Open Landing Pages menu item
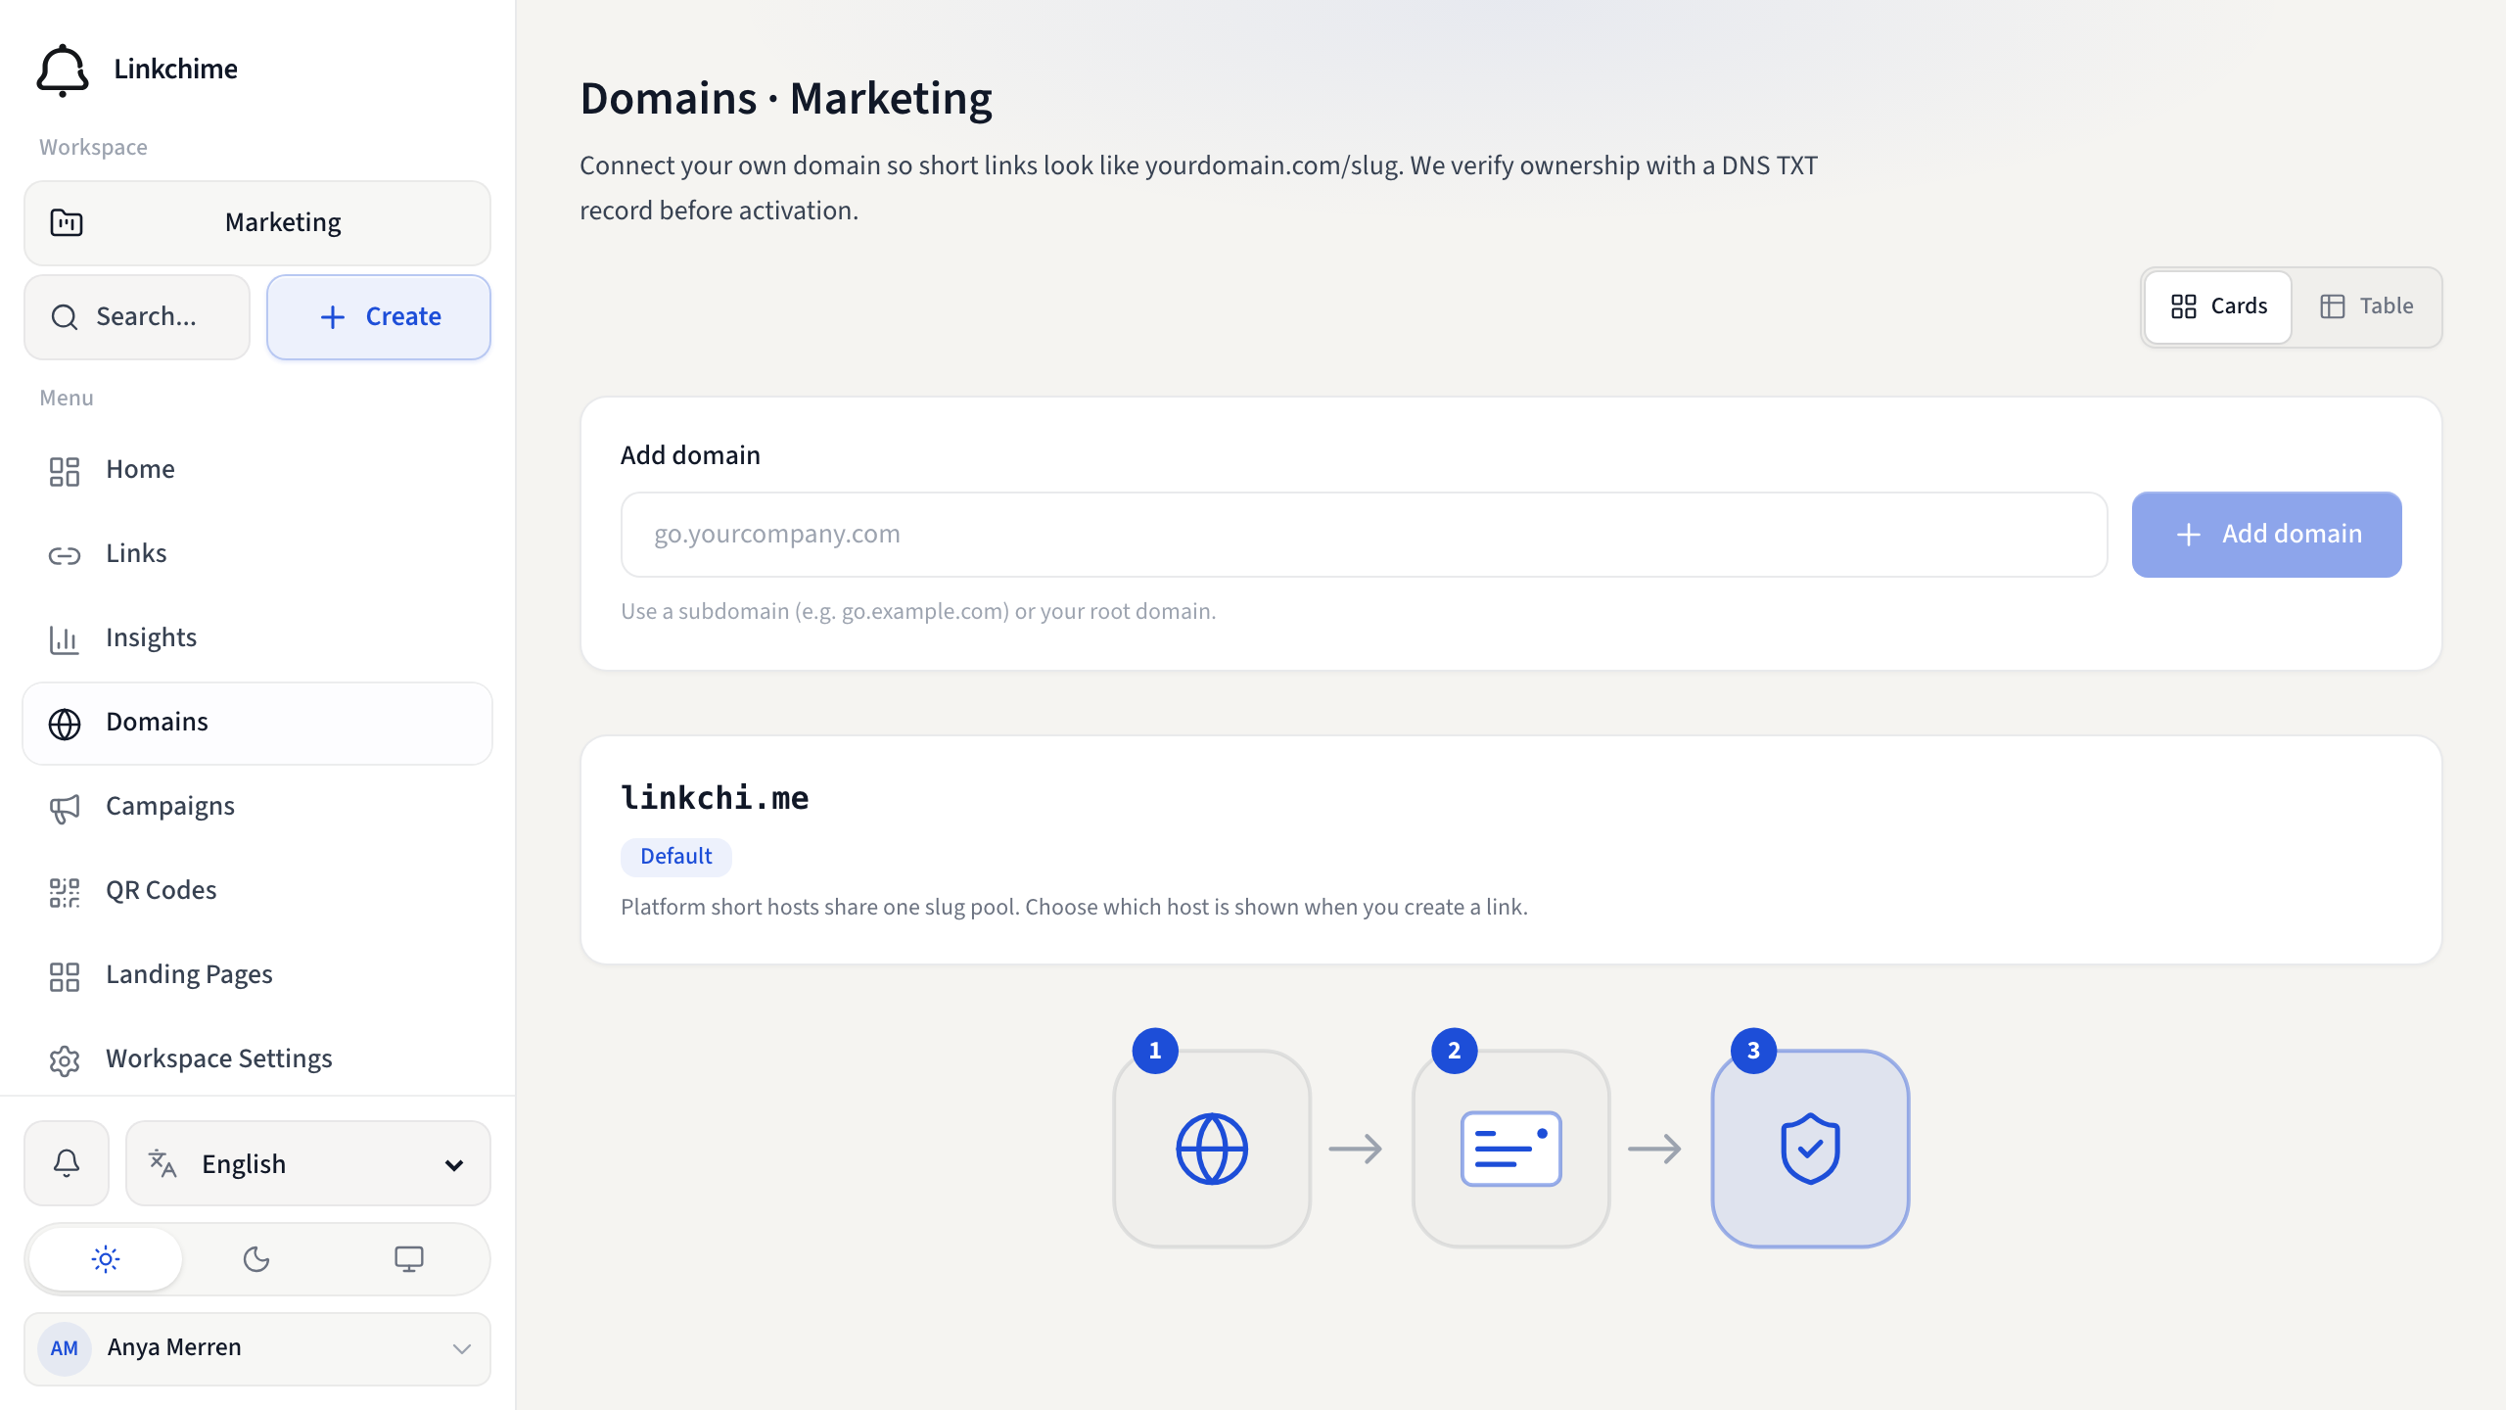Image resolution: width=2506 pixels, height=1410 pixels. [257, 975]
